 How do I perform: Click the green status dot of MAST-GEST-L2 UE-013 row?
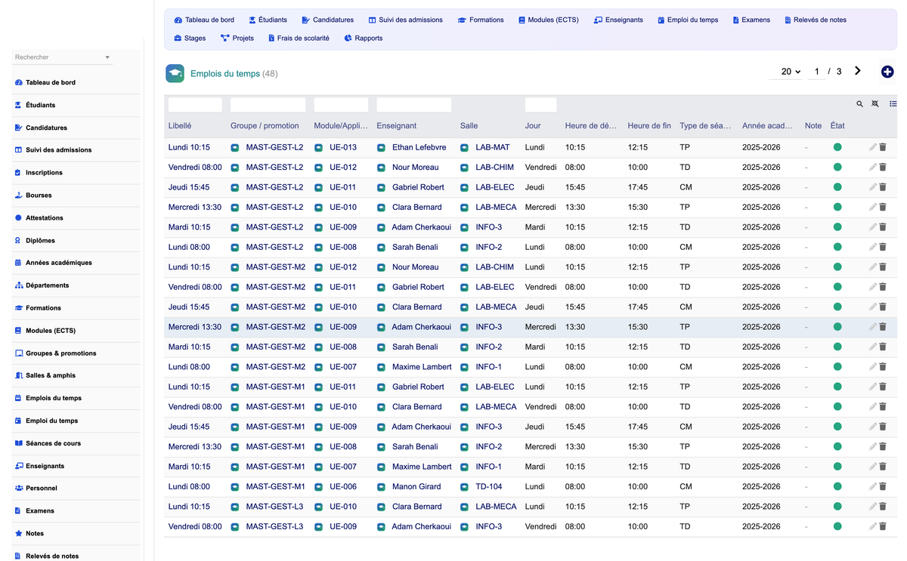click(837, 147)
